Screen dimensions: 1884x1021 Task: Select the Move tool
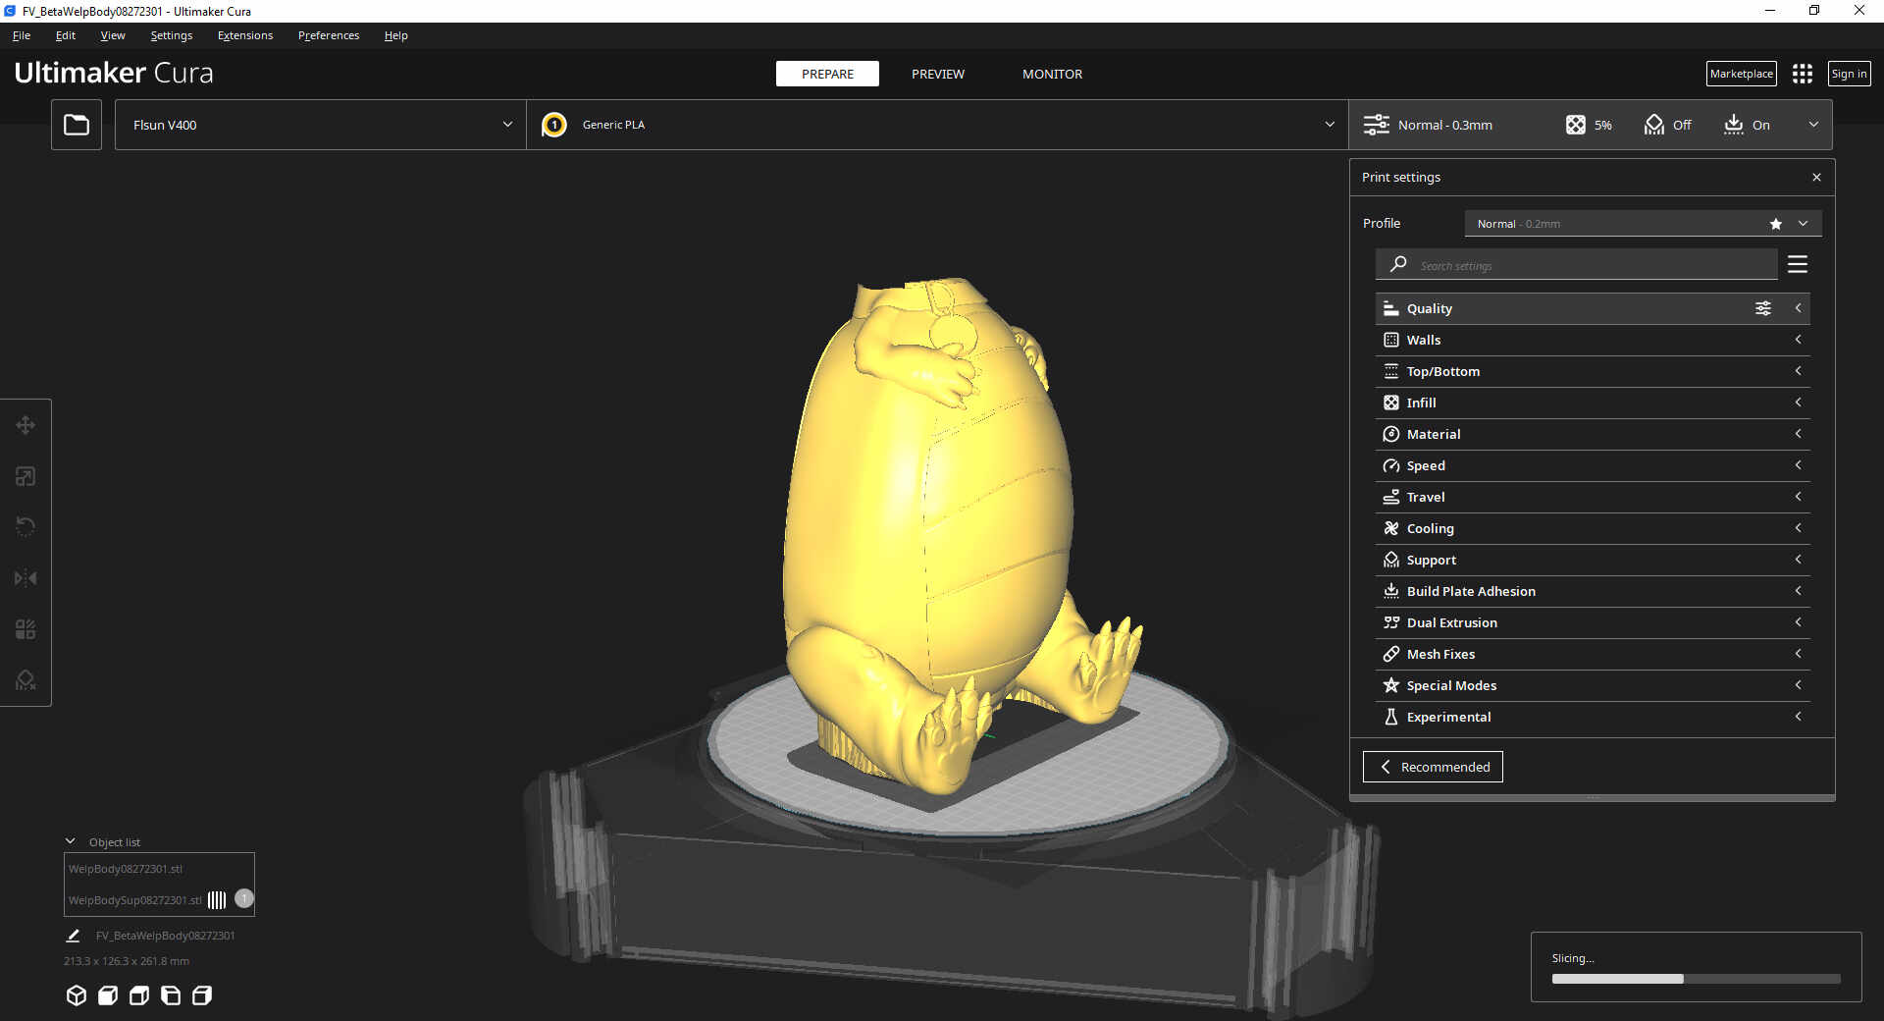coord(26,425)
